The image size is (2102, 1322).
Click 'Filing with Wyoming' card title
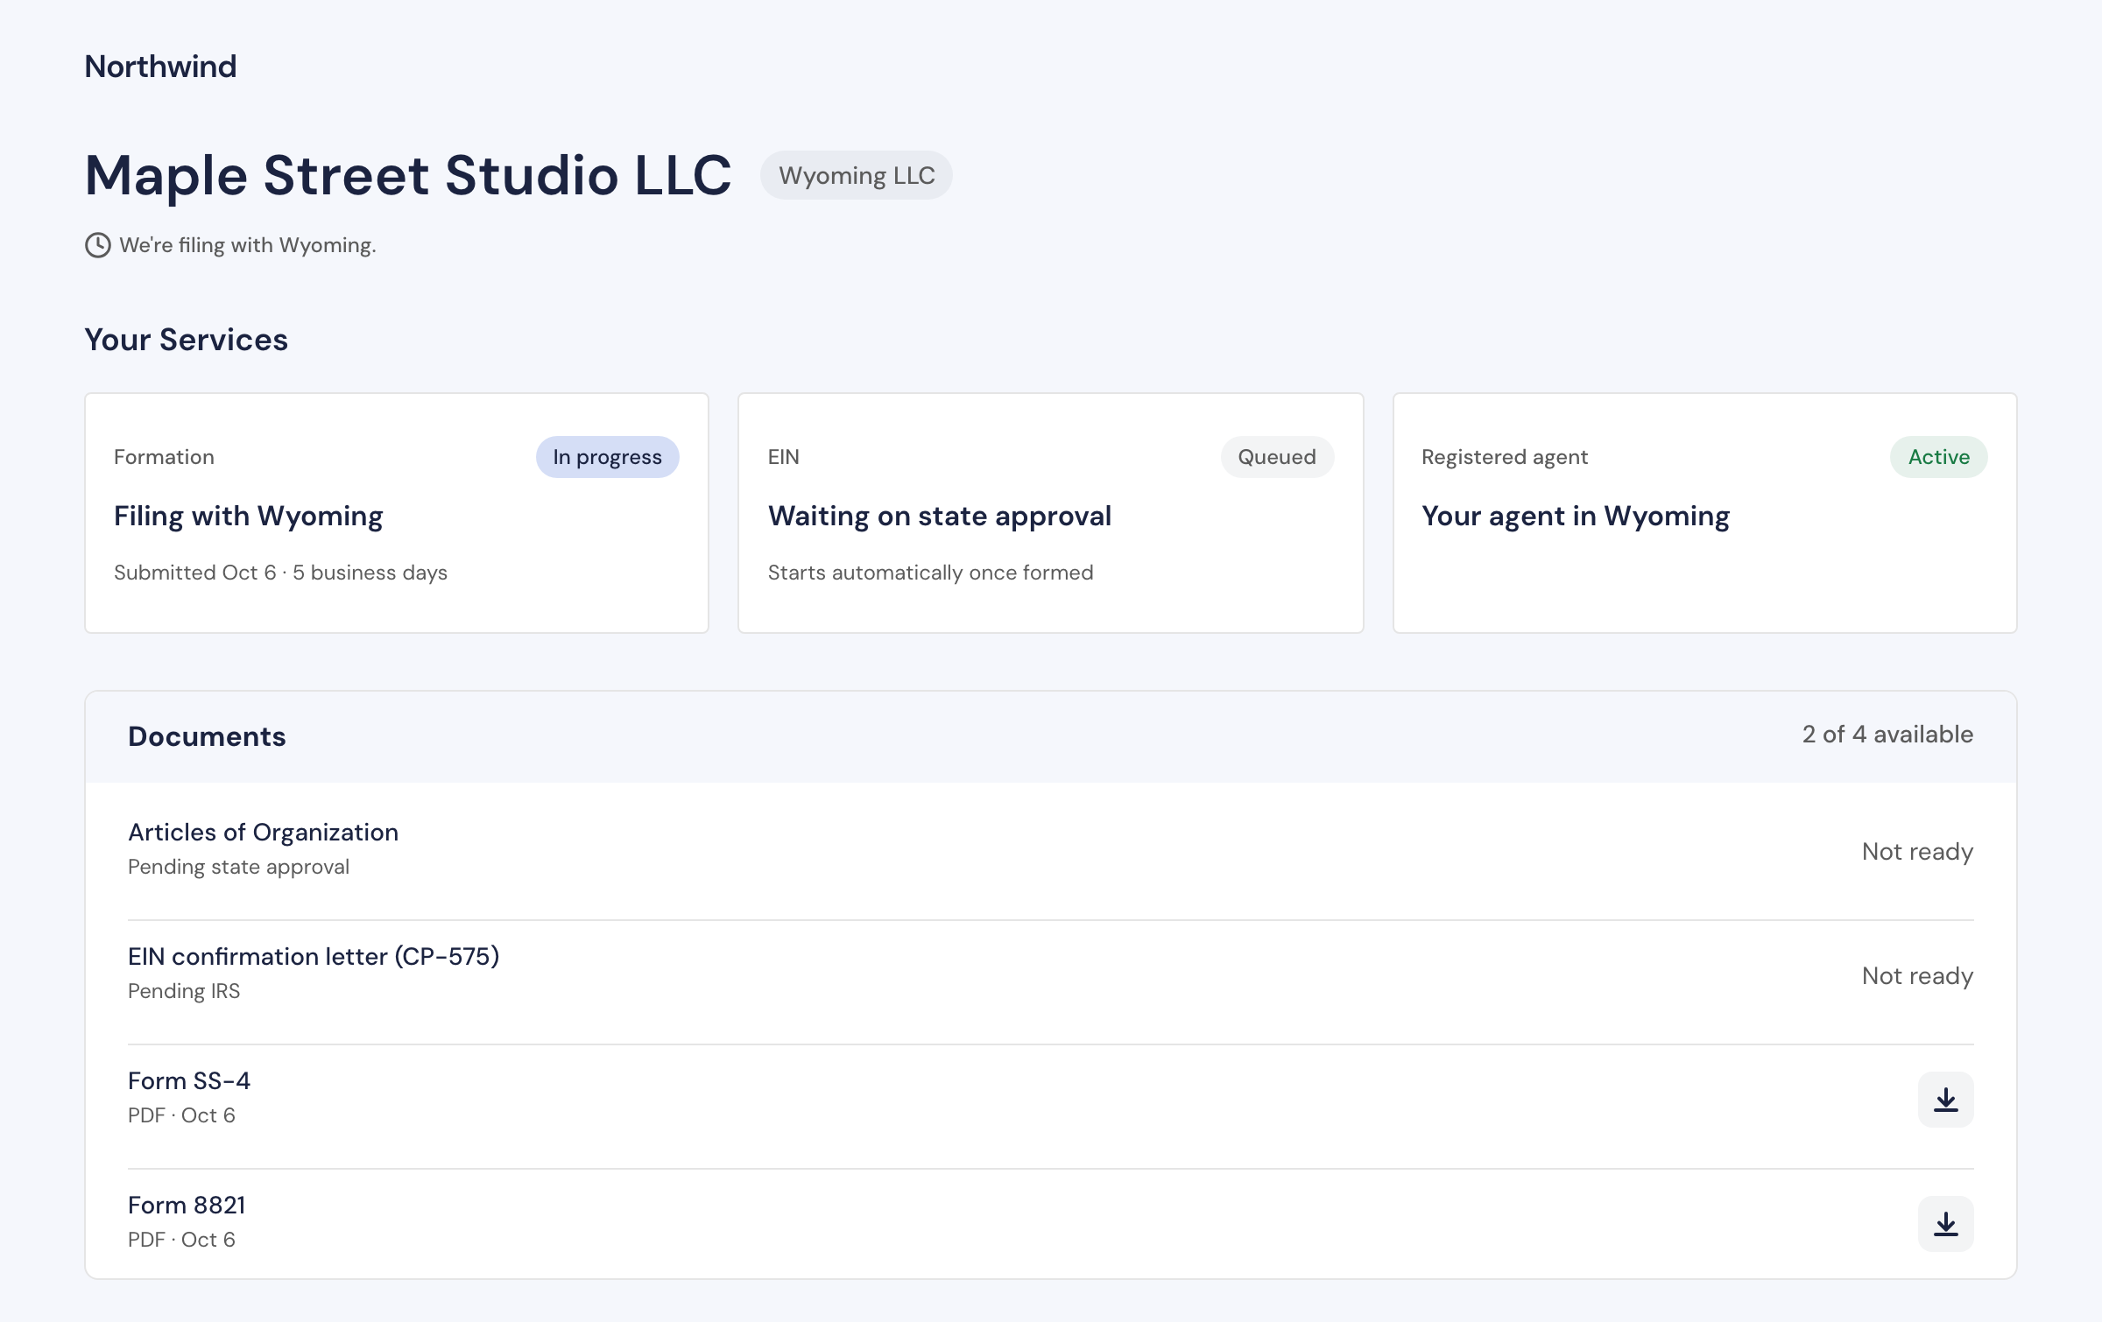[249, 517]
